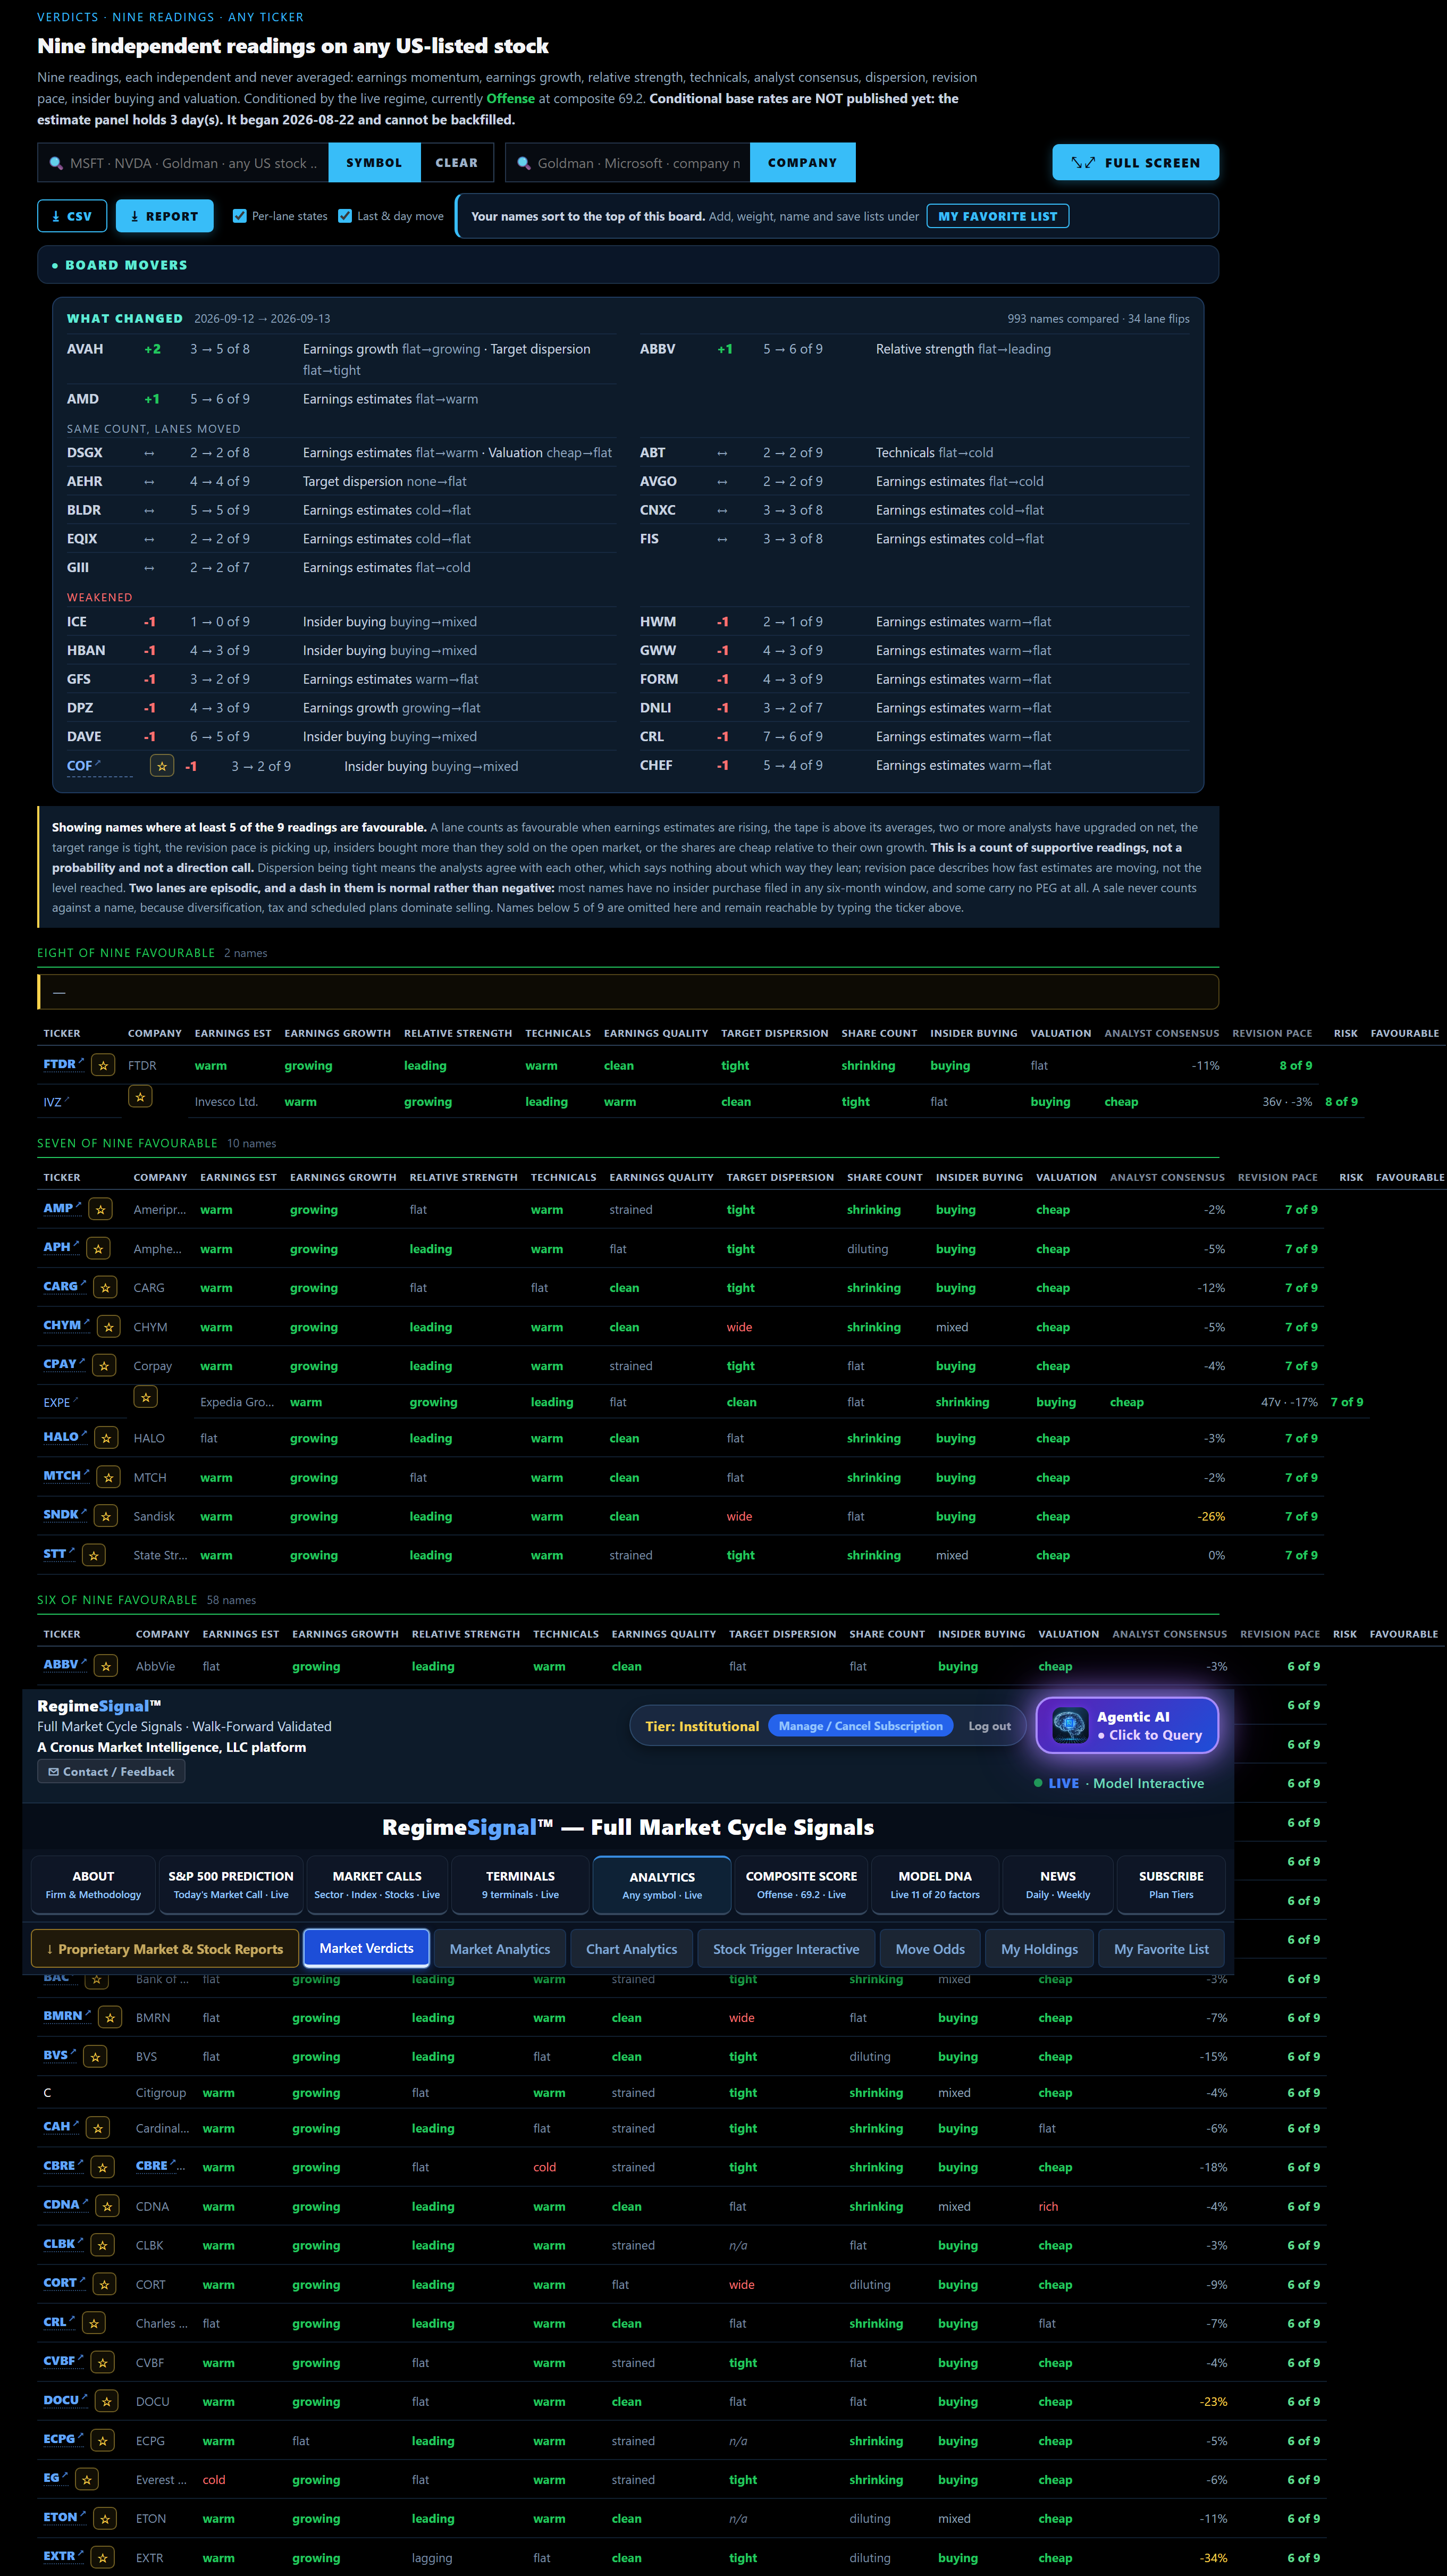Click the star icon beside IVZ
Image resolution: width=1447 pixels, height=2576 pixels.
(x=140, y=1097)
